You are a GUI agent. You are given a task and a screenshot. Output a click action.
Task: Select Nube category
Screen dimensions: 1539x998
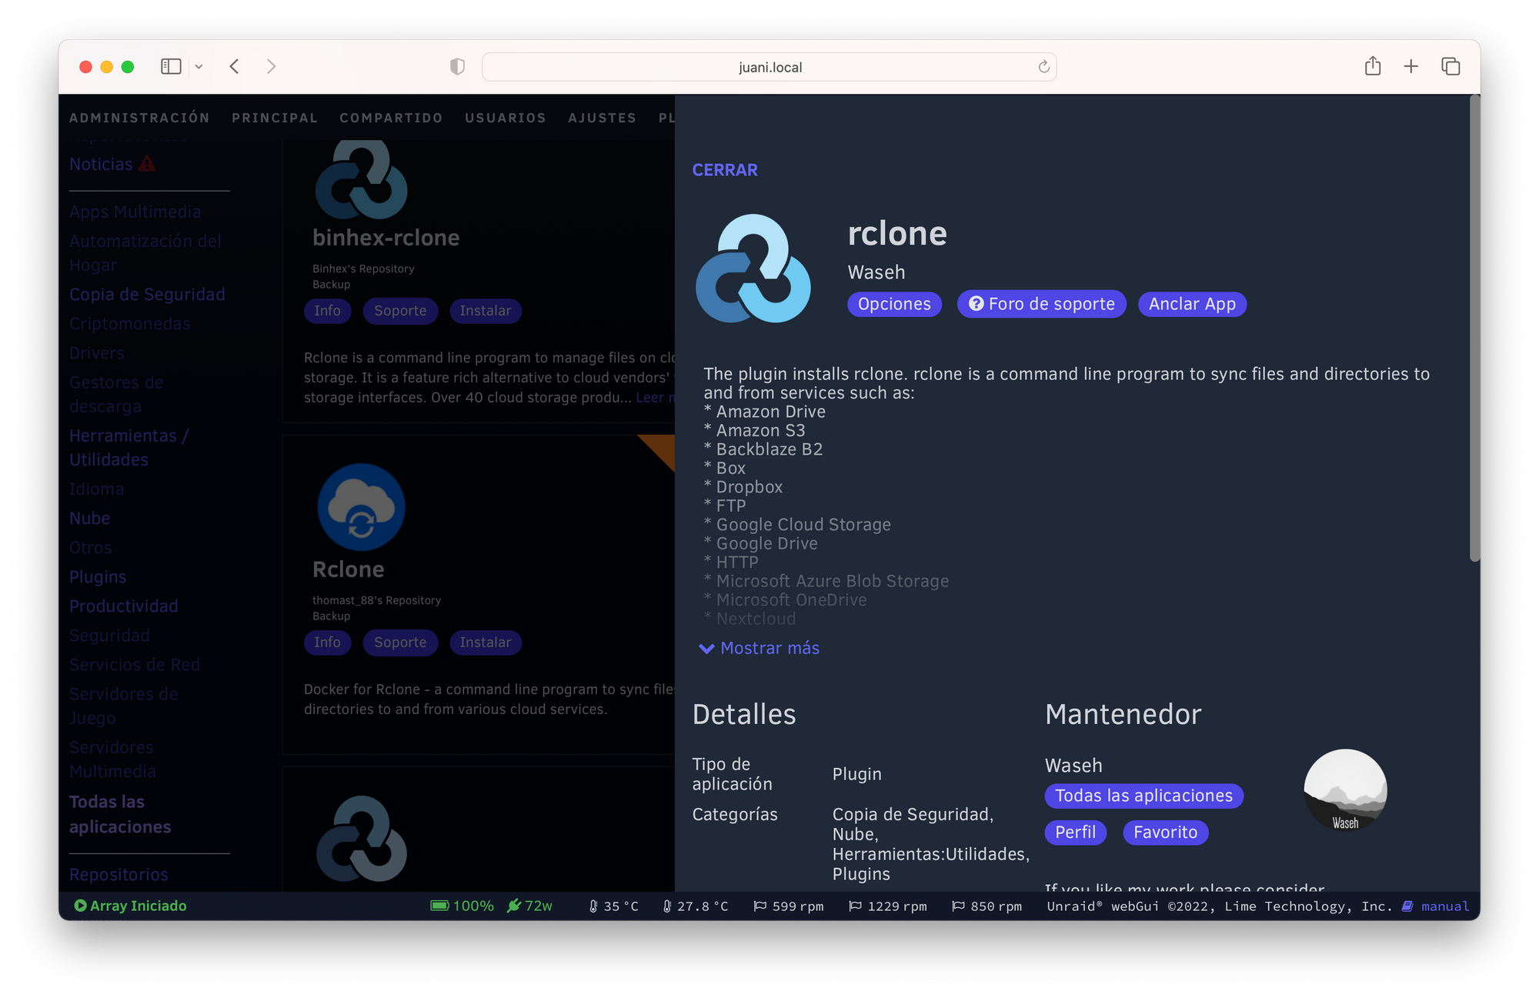pos(89,518)
